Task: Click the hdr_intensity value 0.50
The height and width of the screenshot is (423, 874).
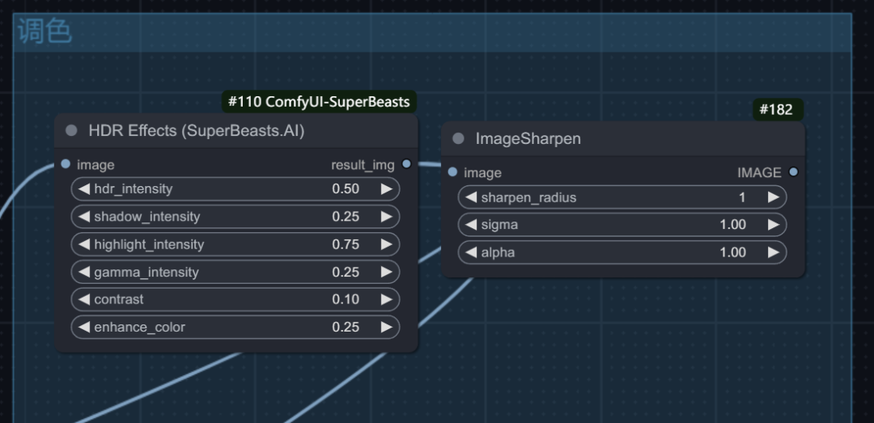Action: click(x=346, y=189)
